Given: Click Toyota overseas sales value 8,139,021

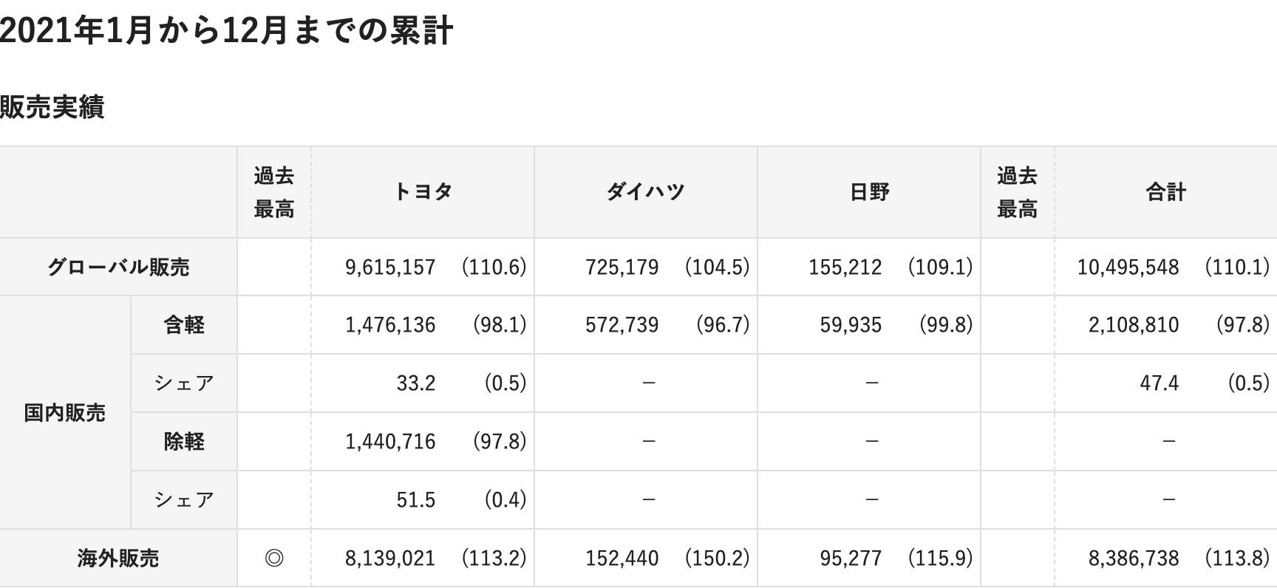Looking at the screenshot, I should click(x=390, y=558).
